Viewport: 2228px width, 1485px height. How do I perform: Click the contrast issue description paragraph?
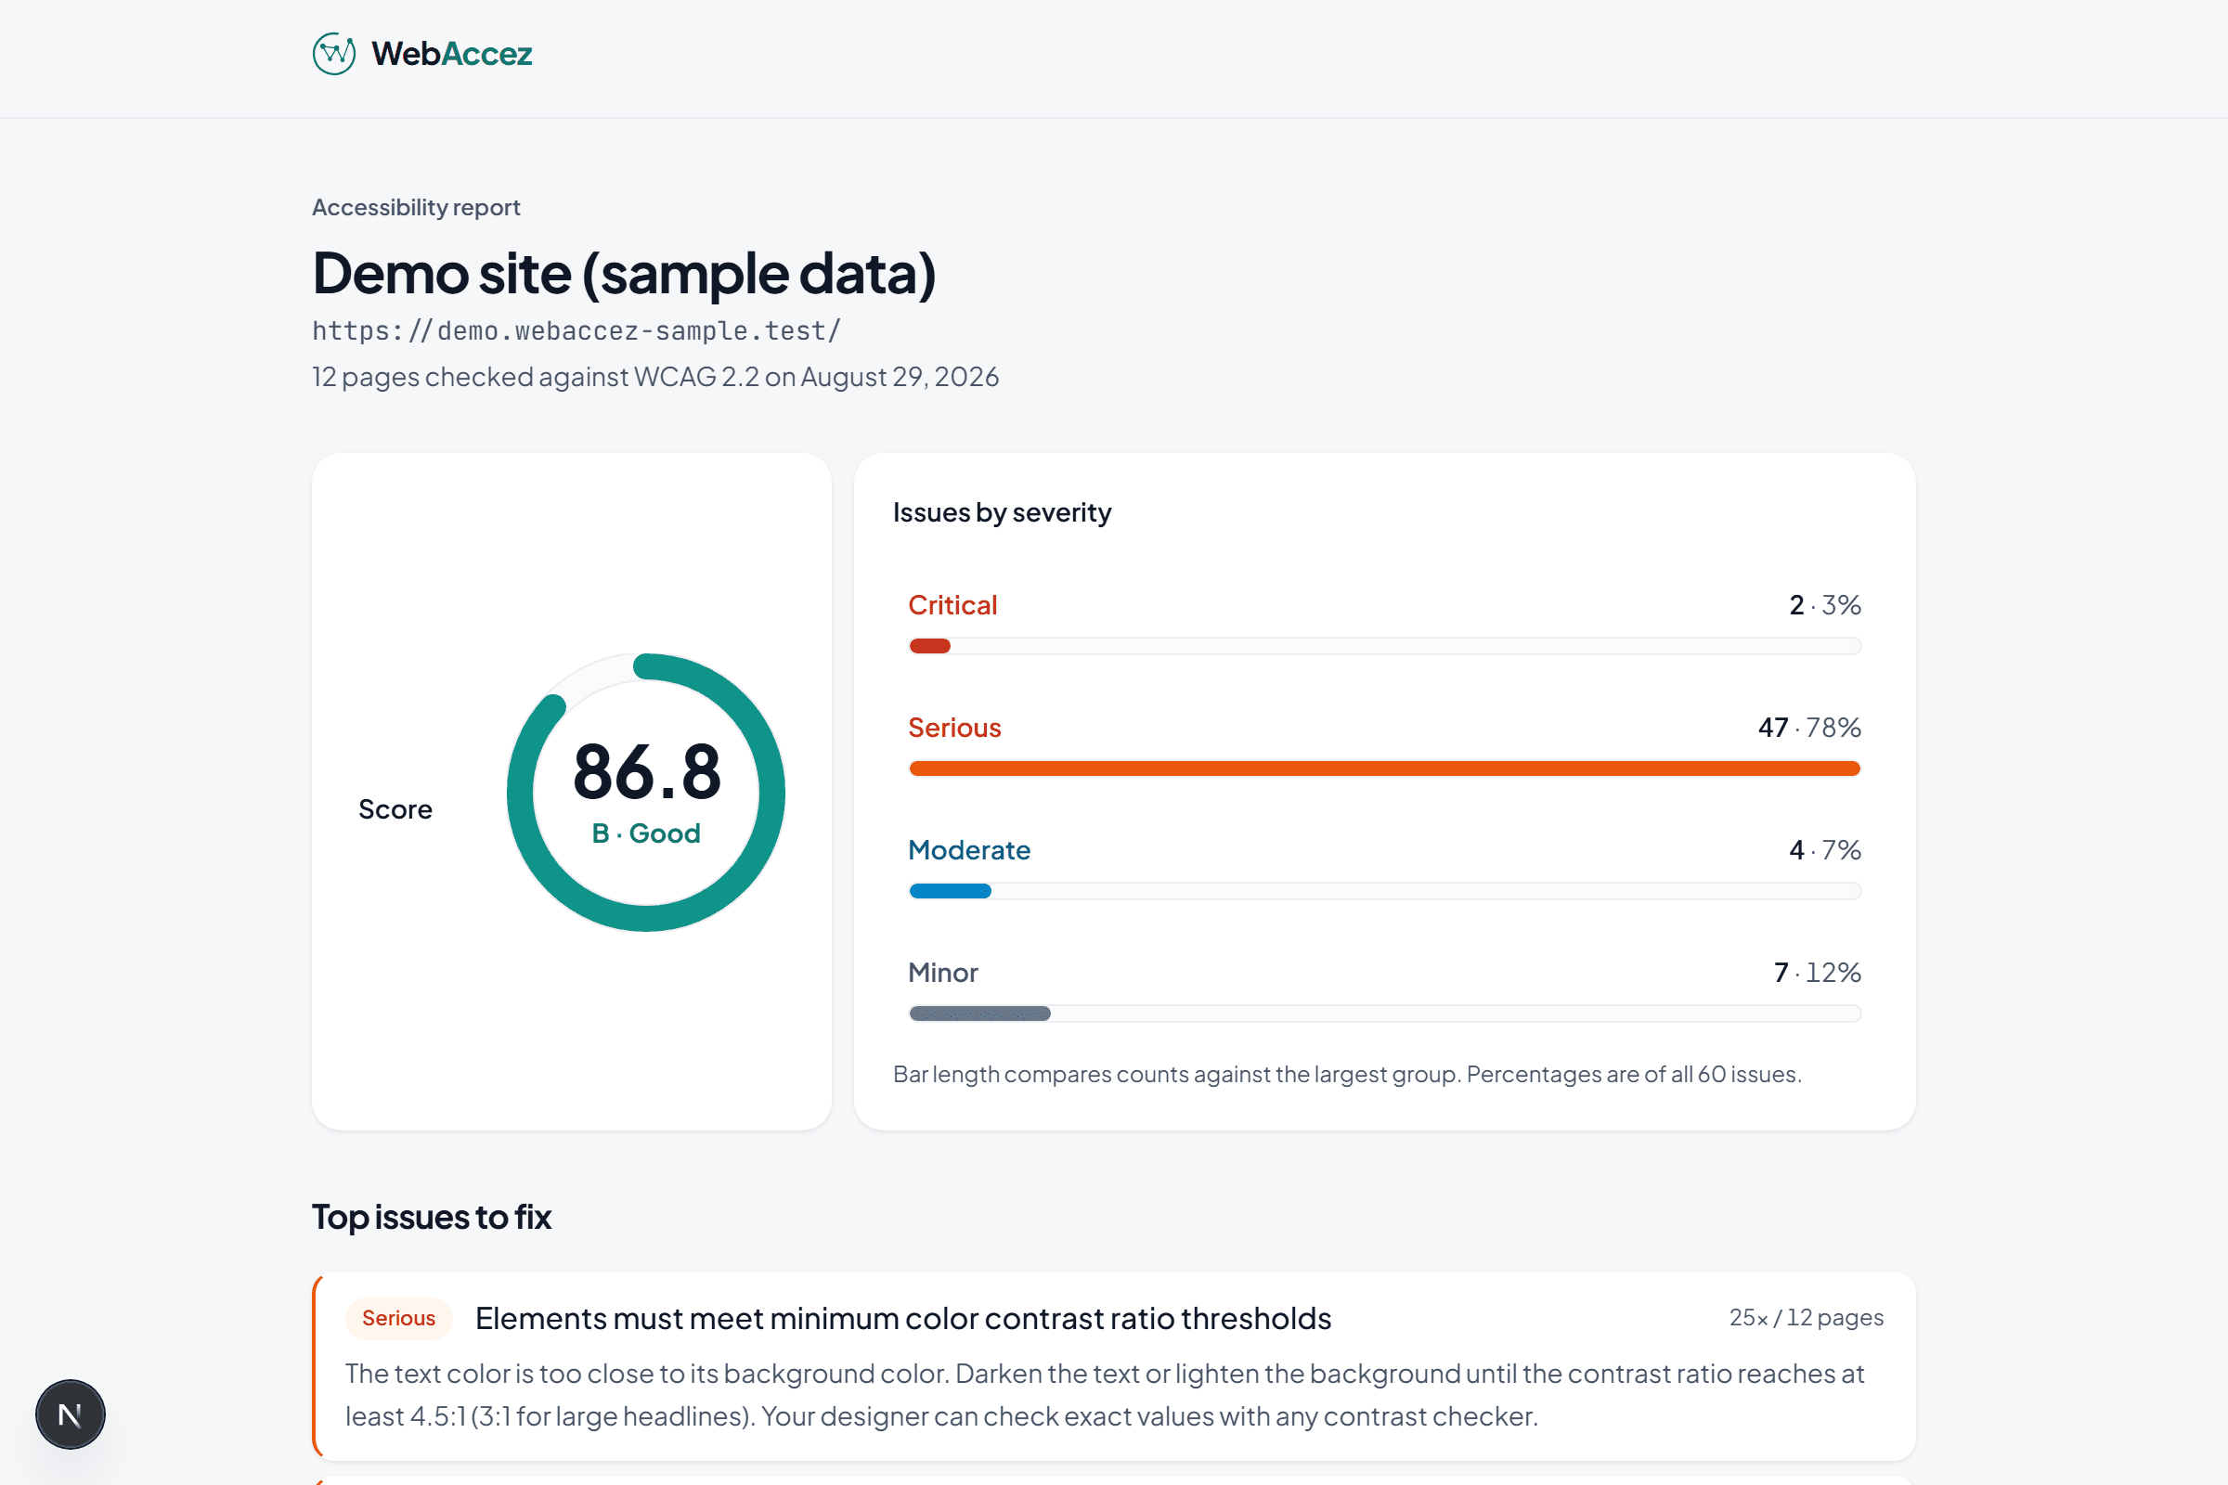coord(1105,1395)
